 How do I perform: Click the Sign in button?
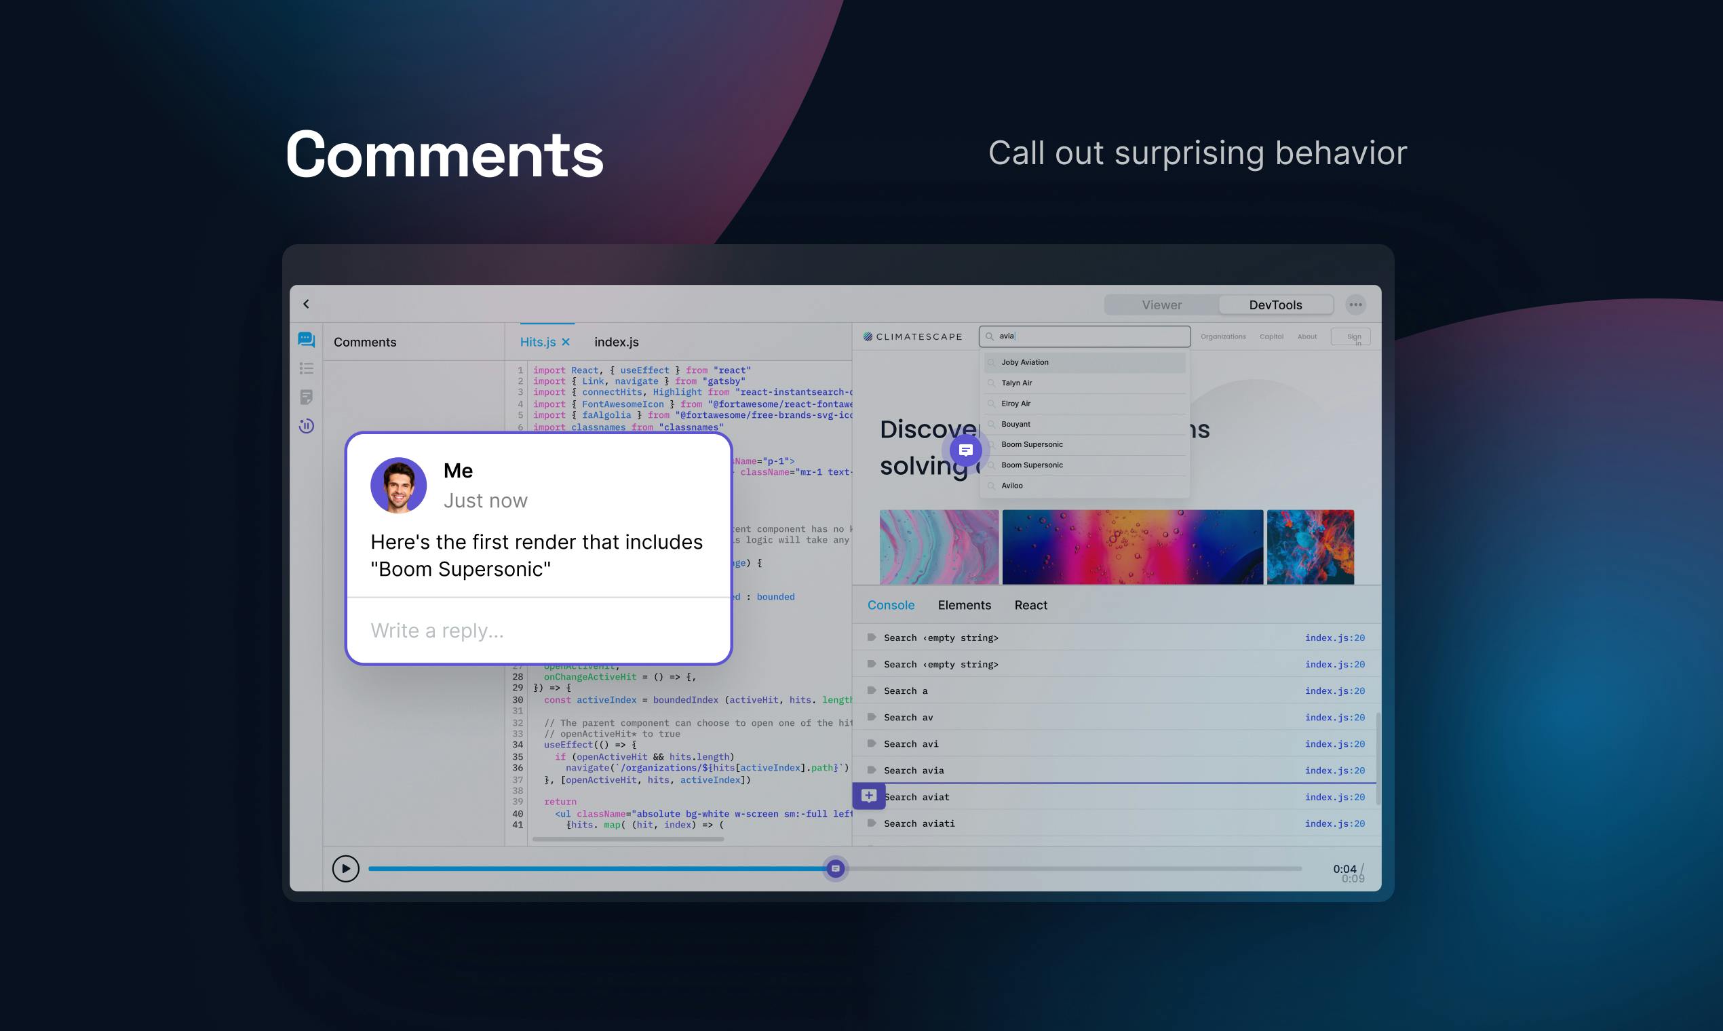click(1351, 337)
